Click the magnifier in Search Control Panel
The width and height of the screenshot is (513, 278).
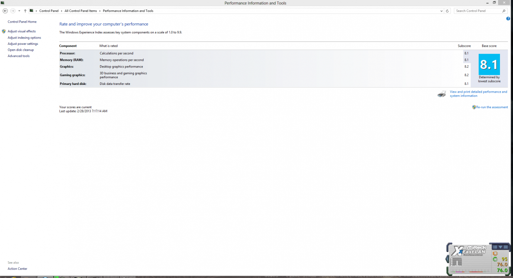504,11
